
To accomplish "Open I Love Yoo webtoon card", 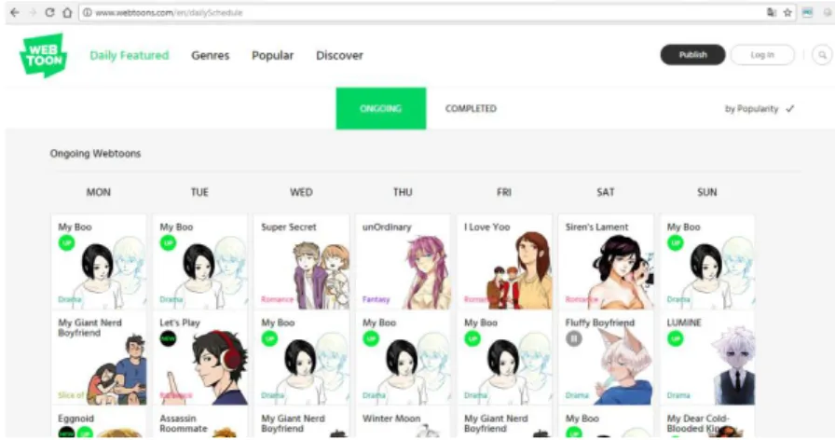I will coord(504,262).
